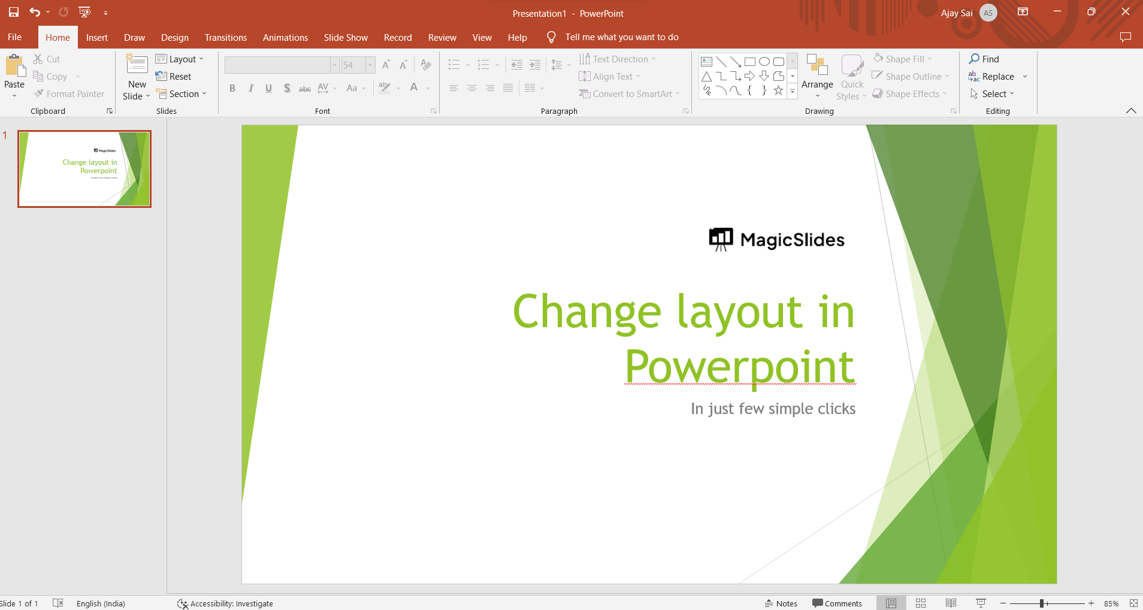The image size is (1143, 610).
Task: Select the Oval shape in the shapes gallery
Action: point(764,61)
